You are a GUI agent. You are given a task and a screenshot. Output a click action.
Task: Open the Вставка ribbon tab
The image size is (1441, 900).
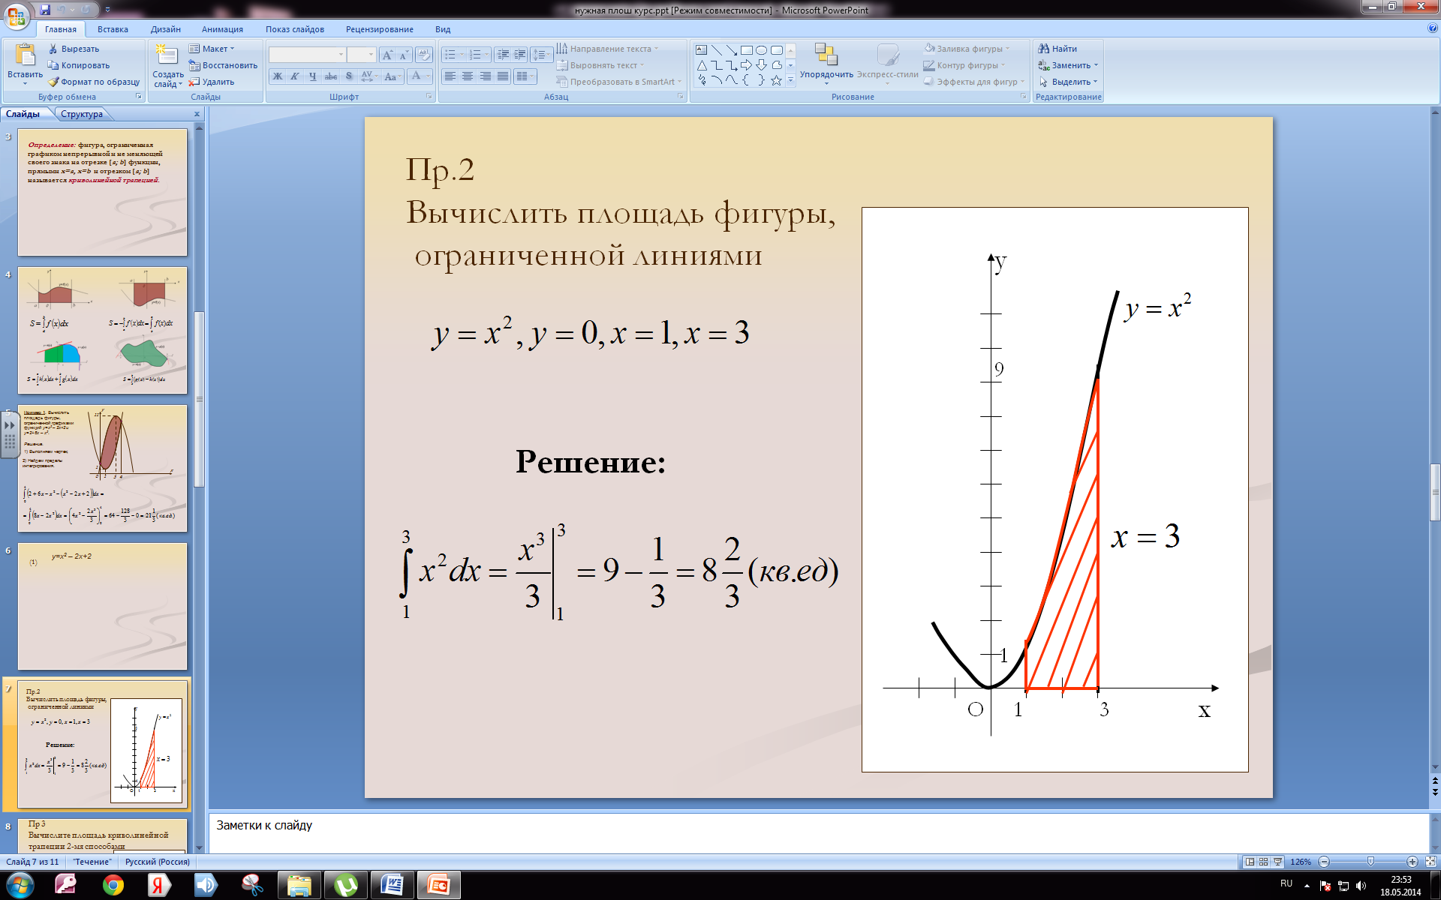click(x=113, y=29)
